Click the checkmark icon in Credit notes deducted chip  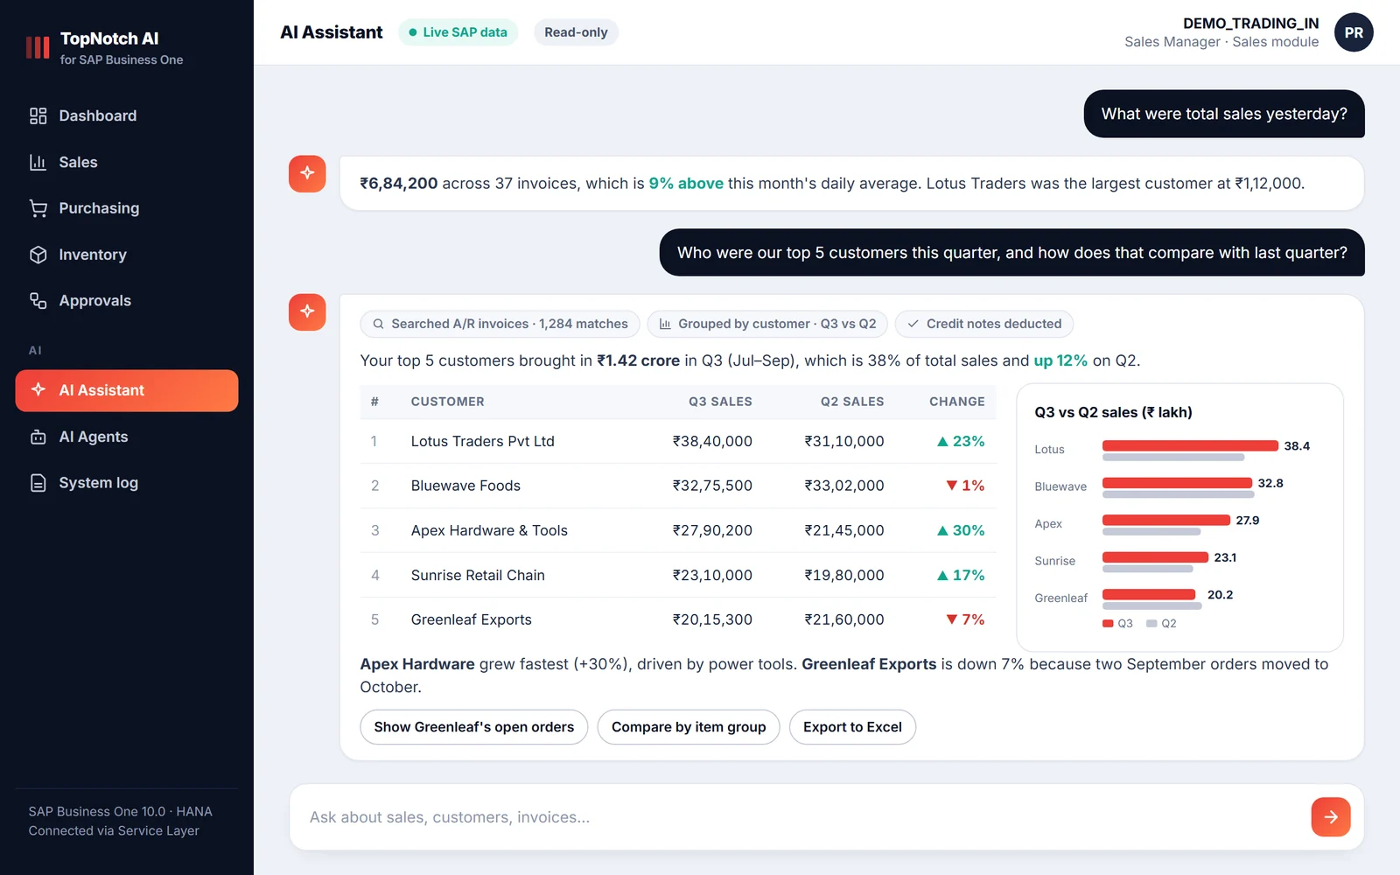913,324
